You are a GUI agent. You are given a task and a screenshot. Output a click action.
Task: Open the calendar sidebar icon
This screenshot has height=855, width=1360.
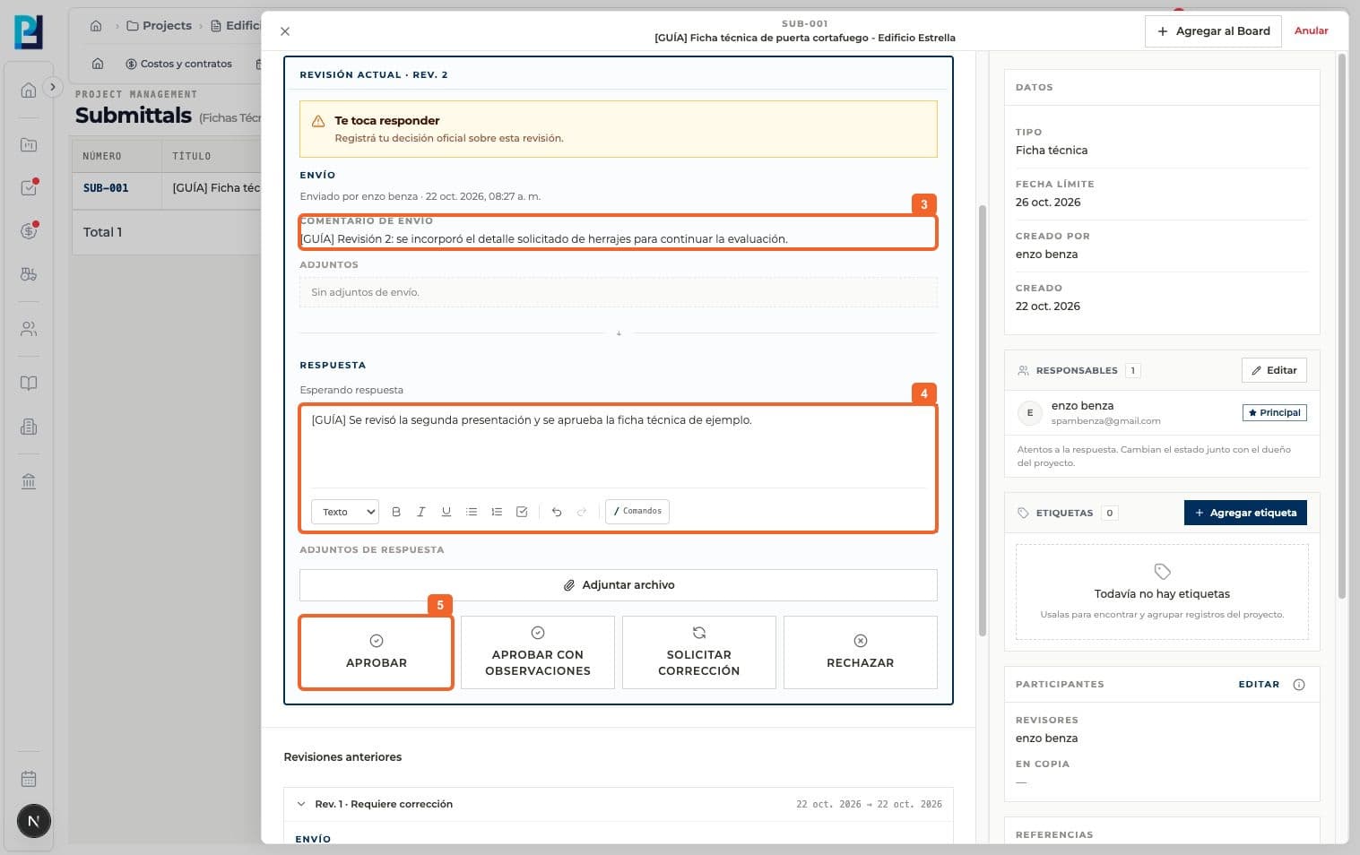coord(29,779)
